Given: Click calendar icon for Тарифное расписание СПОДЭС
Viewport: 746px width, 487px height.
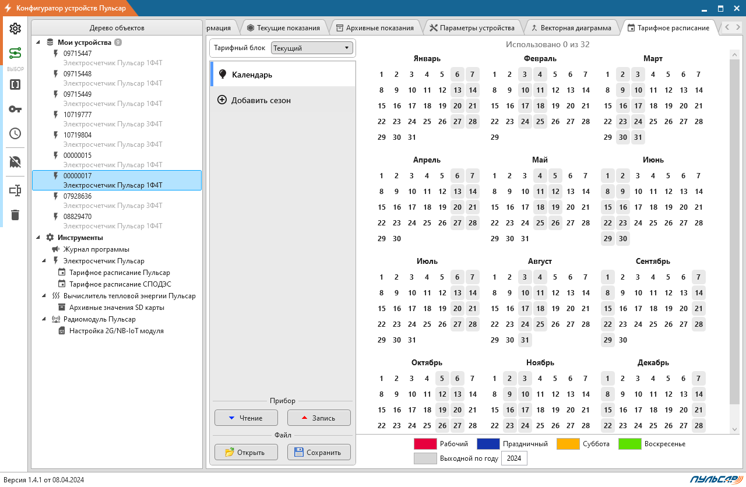Looking at the screenshot, I should click(x=62, y=284).
